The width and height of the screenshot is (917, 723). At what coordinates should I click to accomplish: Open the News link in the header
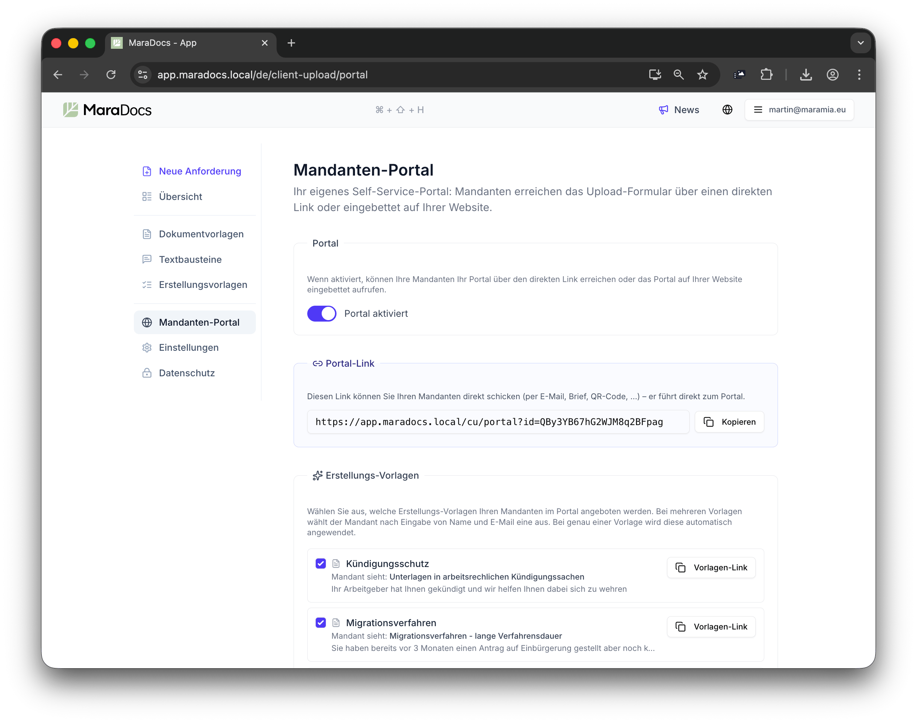(x=679, y=110)
